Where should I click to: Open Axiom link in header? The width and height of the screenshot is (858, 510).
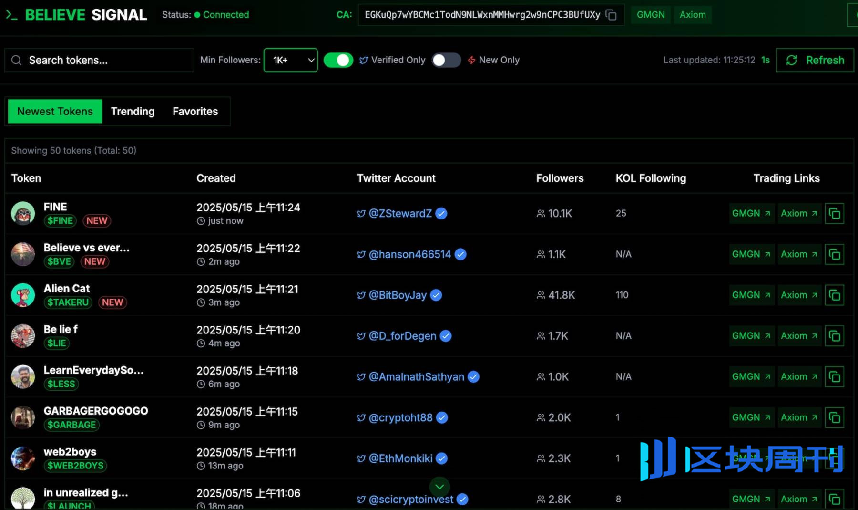693,15
